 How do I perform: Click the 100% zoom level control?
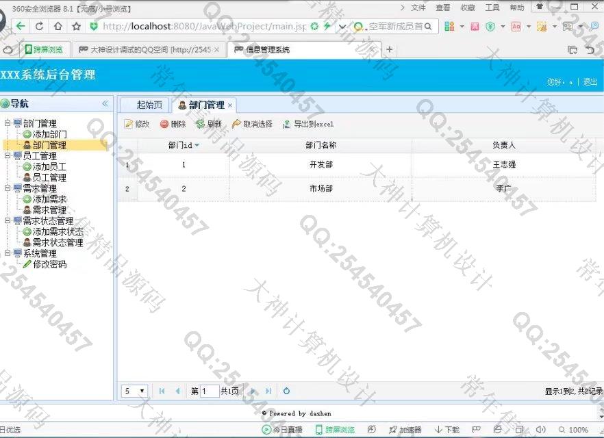click(x=574, y=430)
